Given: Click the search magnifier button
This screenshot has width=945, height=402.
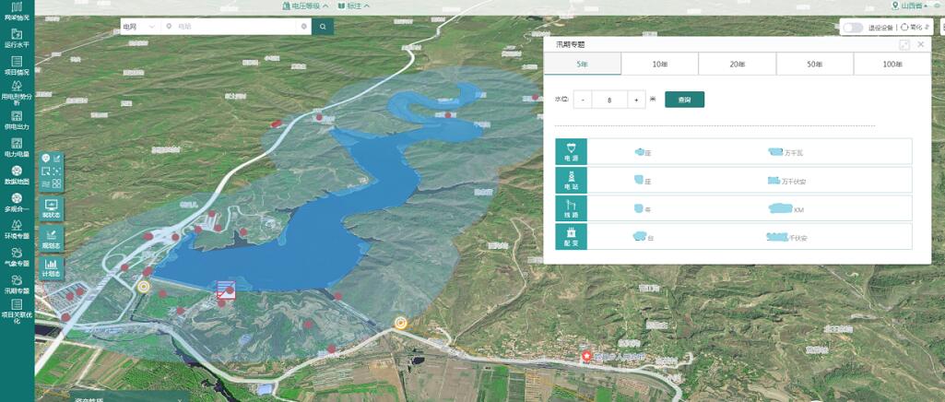Looking at the screenshot, I should (323, 27).
